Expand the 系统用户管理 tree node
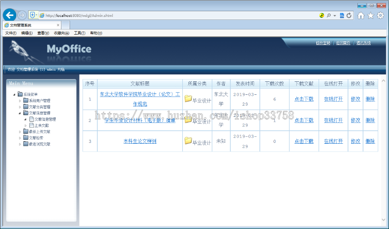389x229 pixels. point(20,100)
